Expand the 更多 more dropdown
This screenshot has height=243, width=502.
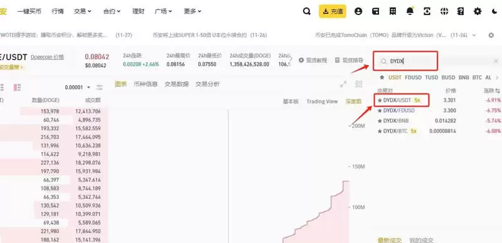click(x=193, y=11)
